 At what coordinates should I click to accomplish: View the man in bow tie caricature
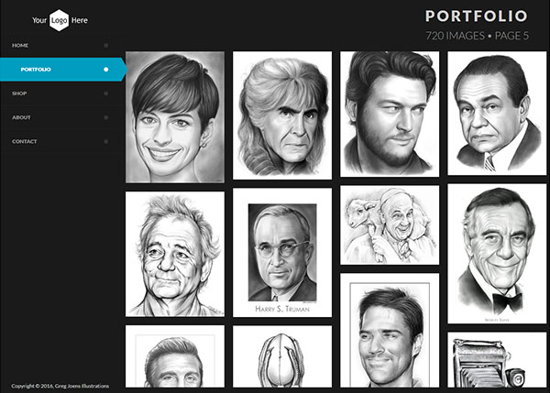click(497, 254)
